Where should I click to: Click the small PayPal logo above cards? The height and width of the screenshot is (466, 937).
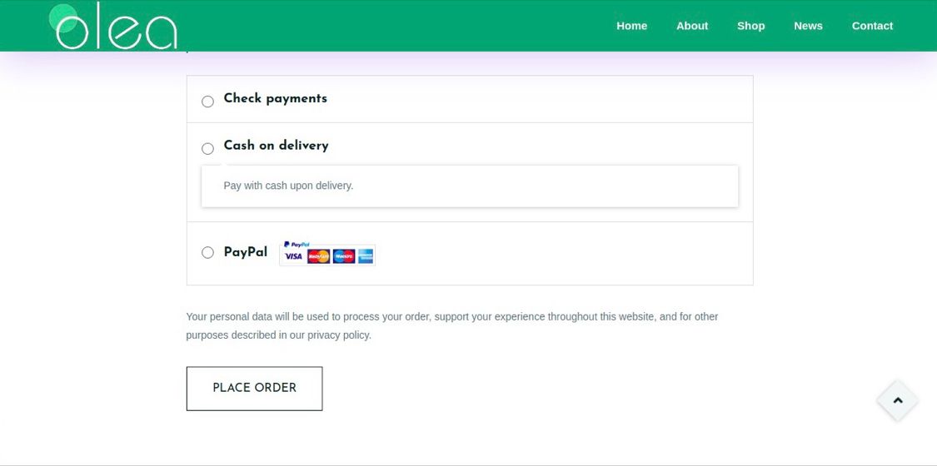[x=297, y=244]
